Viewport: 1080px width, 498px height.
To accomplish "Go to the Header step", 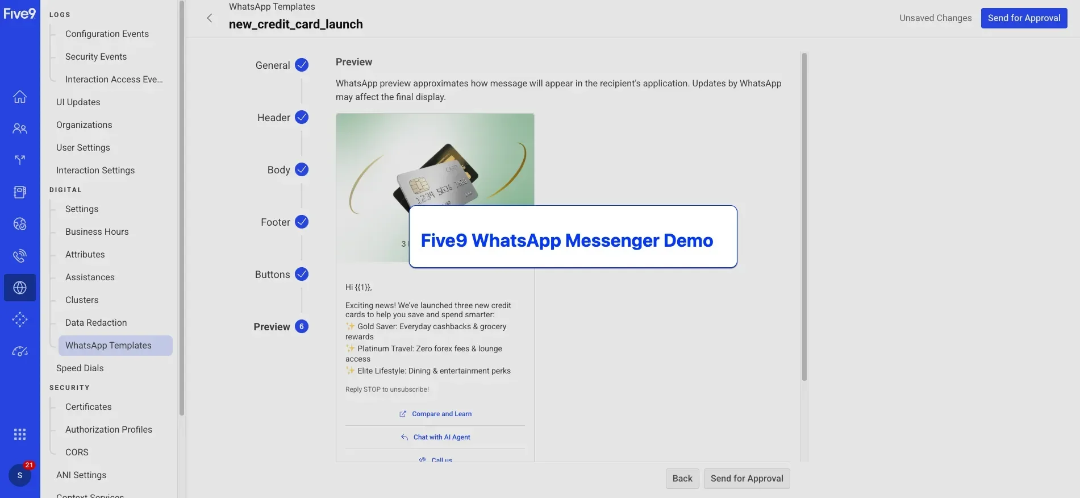I will pyautogui.click(x=273, y=118).
